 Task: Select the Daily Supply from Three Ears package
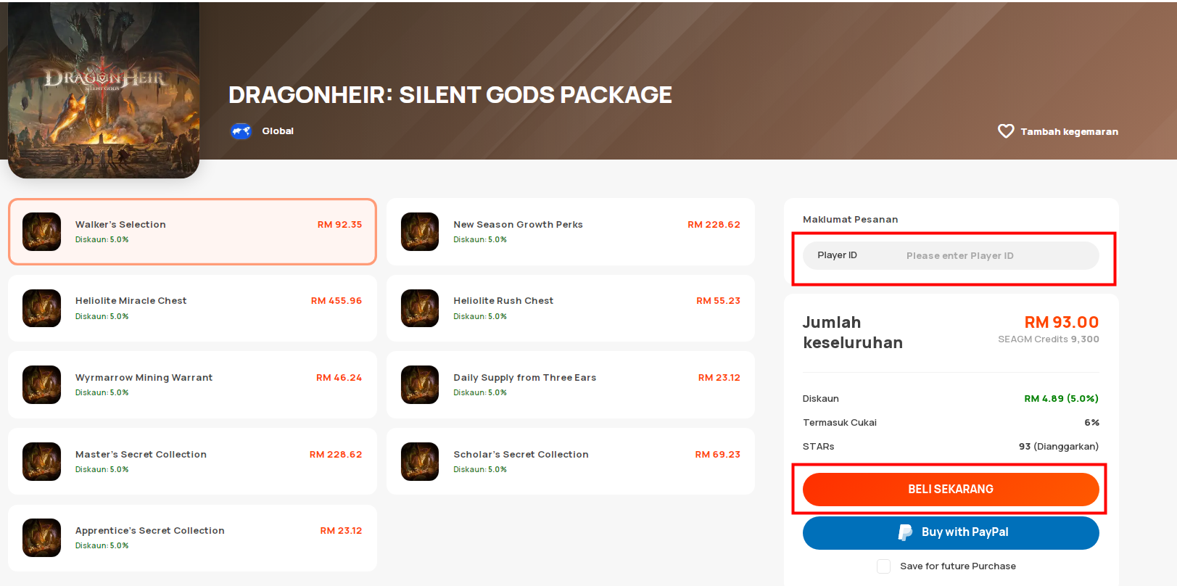coord(571,385)
